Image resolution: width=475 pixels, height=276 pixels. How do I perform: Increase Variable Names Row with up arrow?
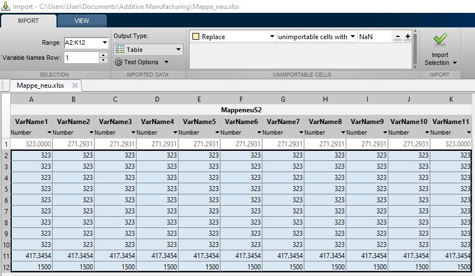[x=103, y=55]
